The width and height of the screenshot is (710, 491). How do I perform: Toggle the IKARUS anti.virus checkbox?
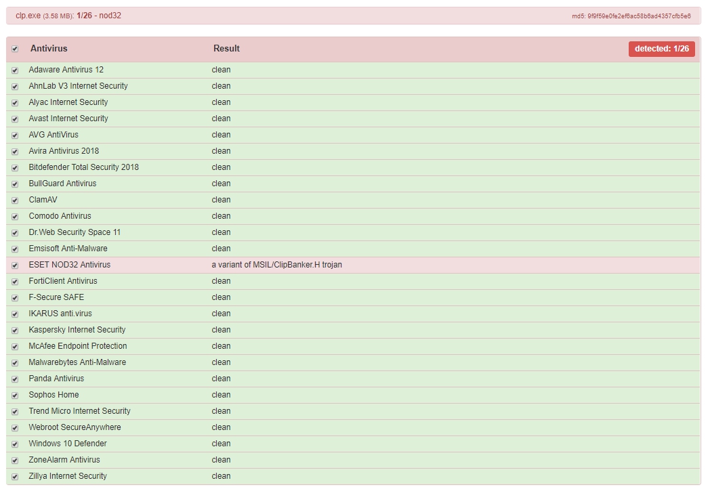[x=15, y=314]
